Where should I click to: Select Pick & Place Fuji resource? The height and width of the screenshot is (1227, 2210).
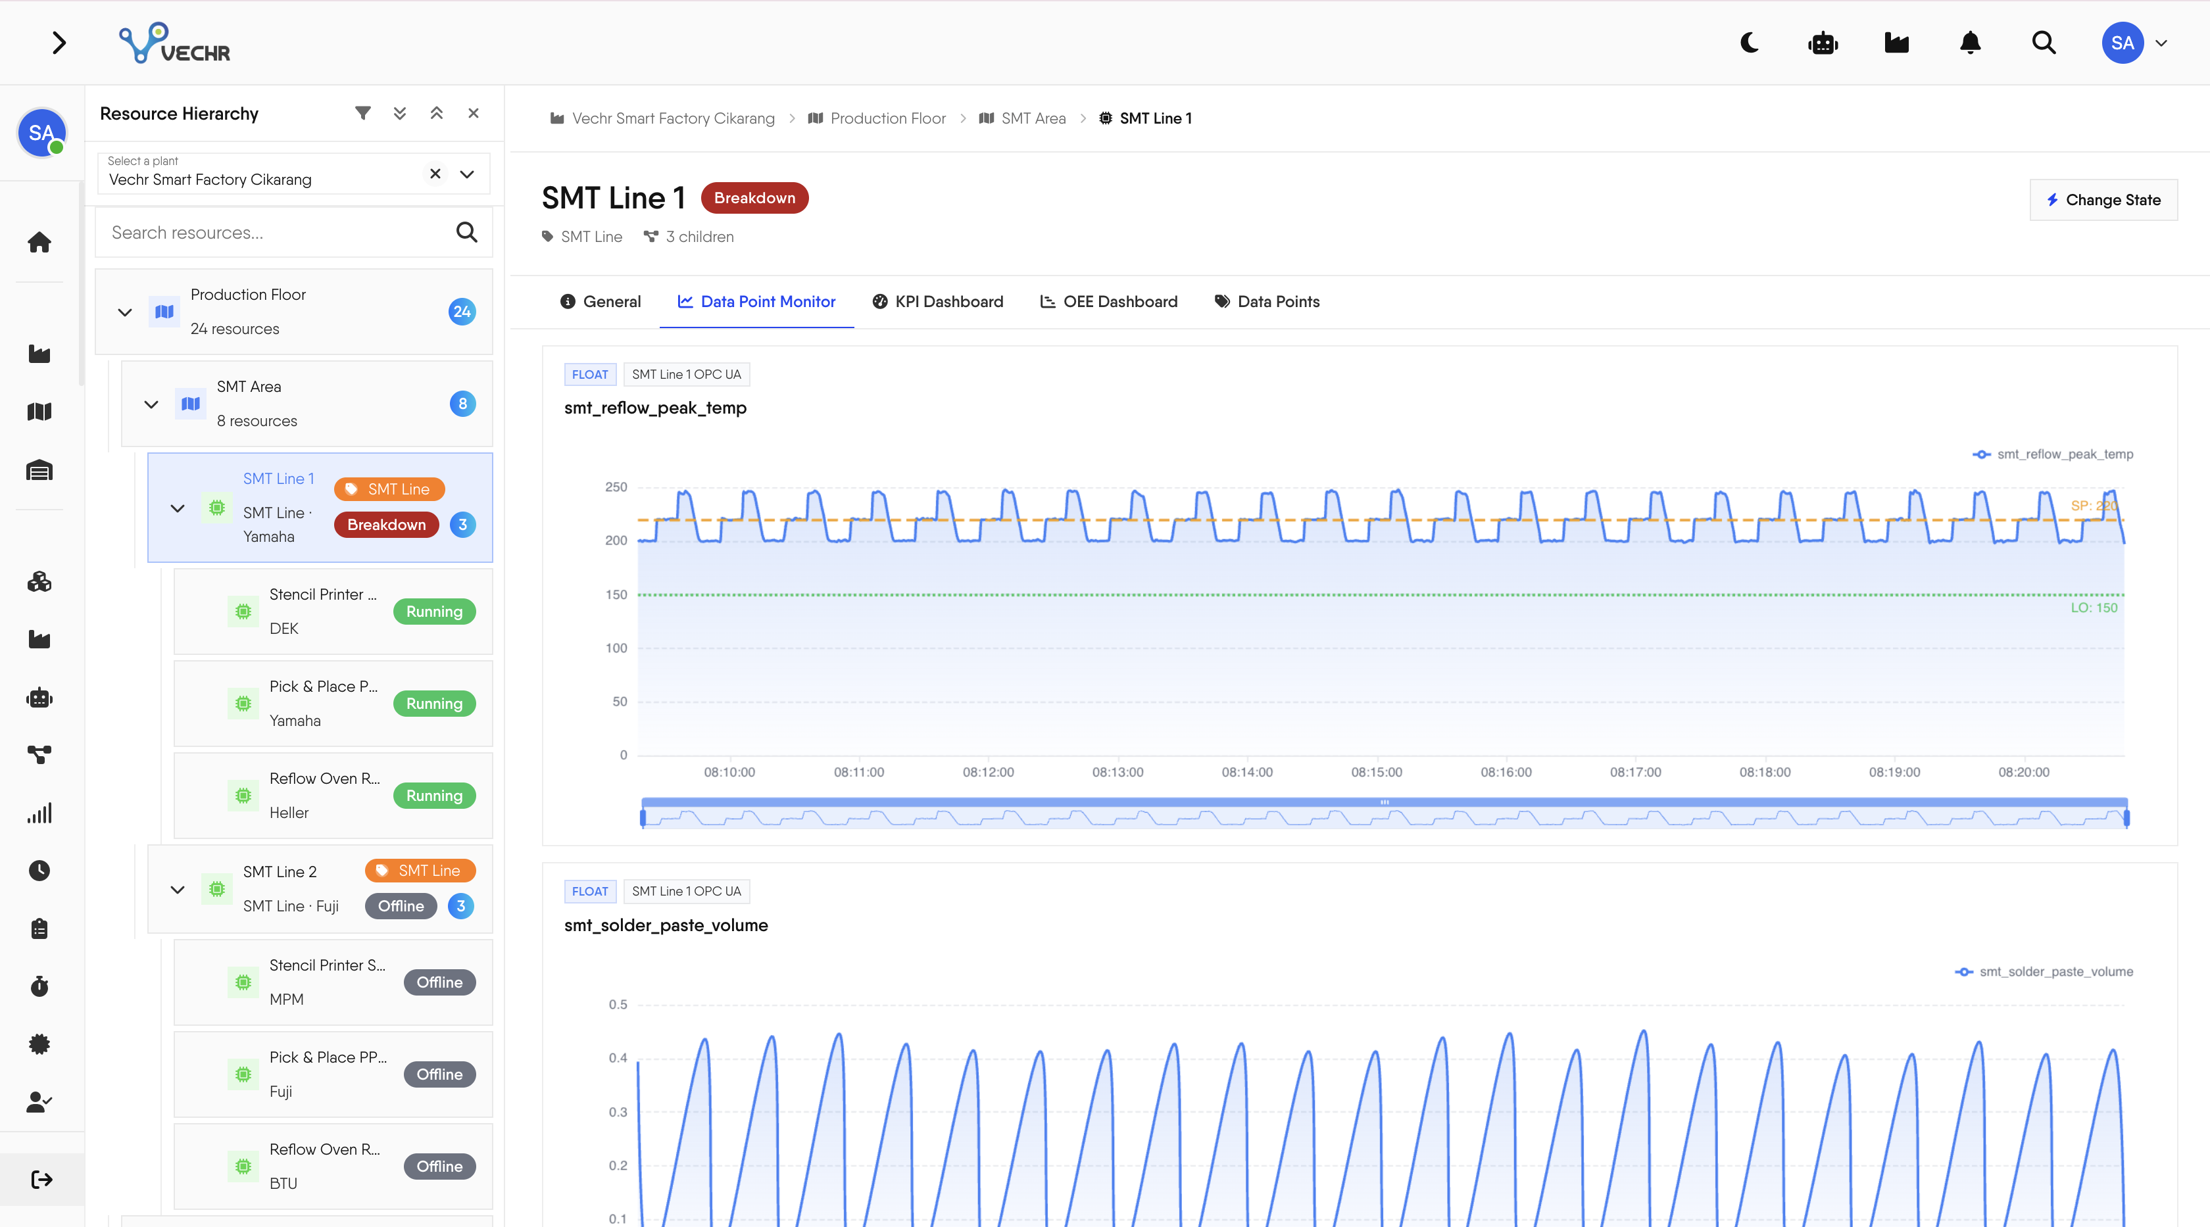333,1074
